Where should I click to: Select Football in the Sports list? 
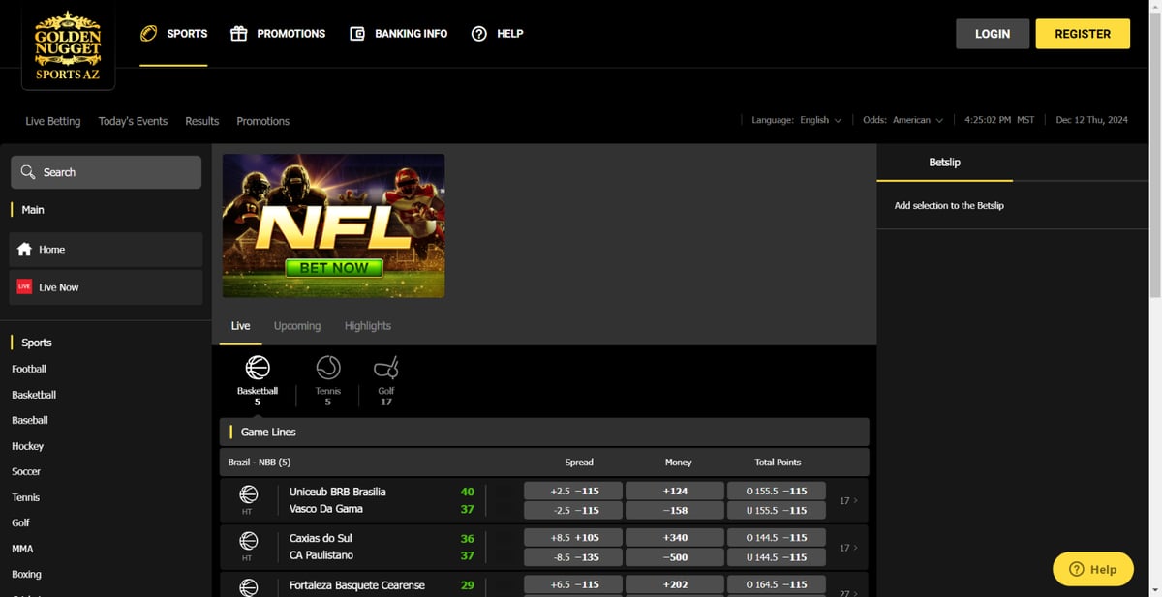click(x=29, y=369)
